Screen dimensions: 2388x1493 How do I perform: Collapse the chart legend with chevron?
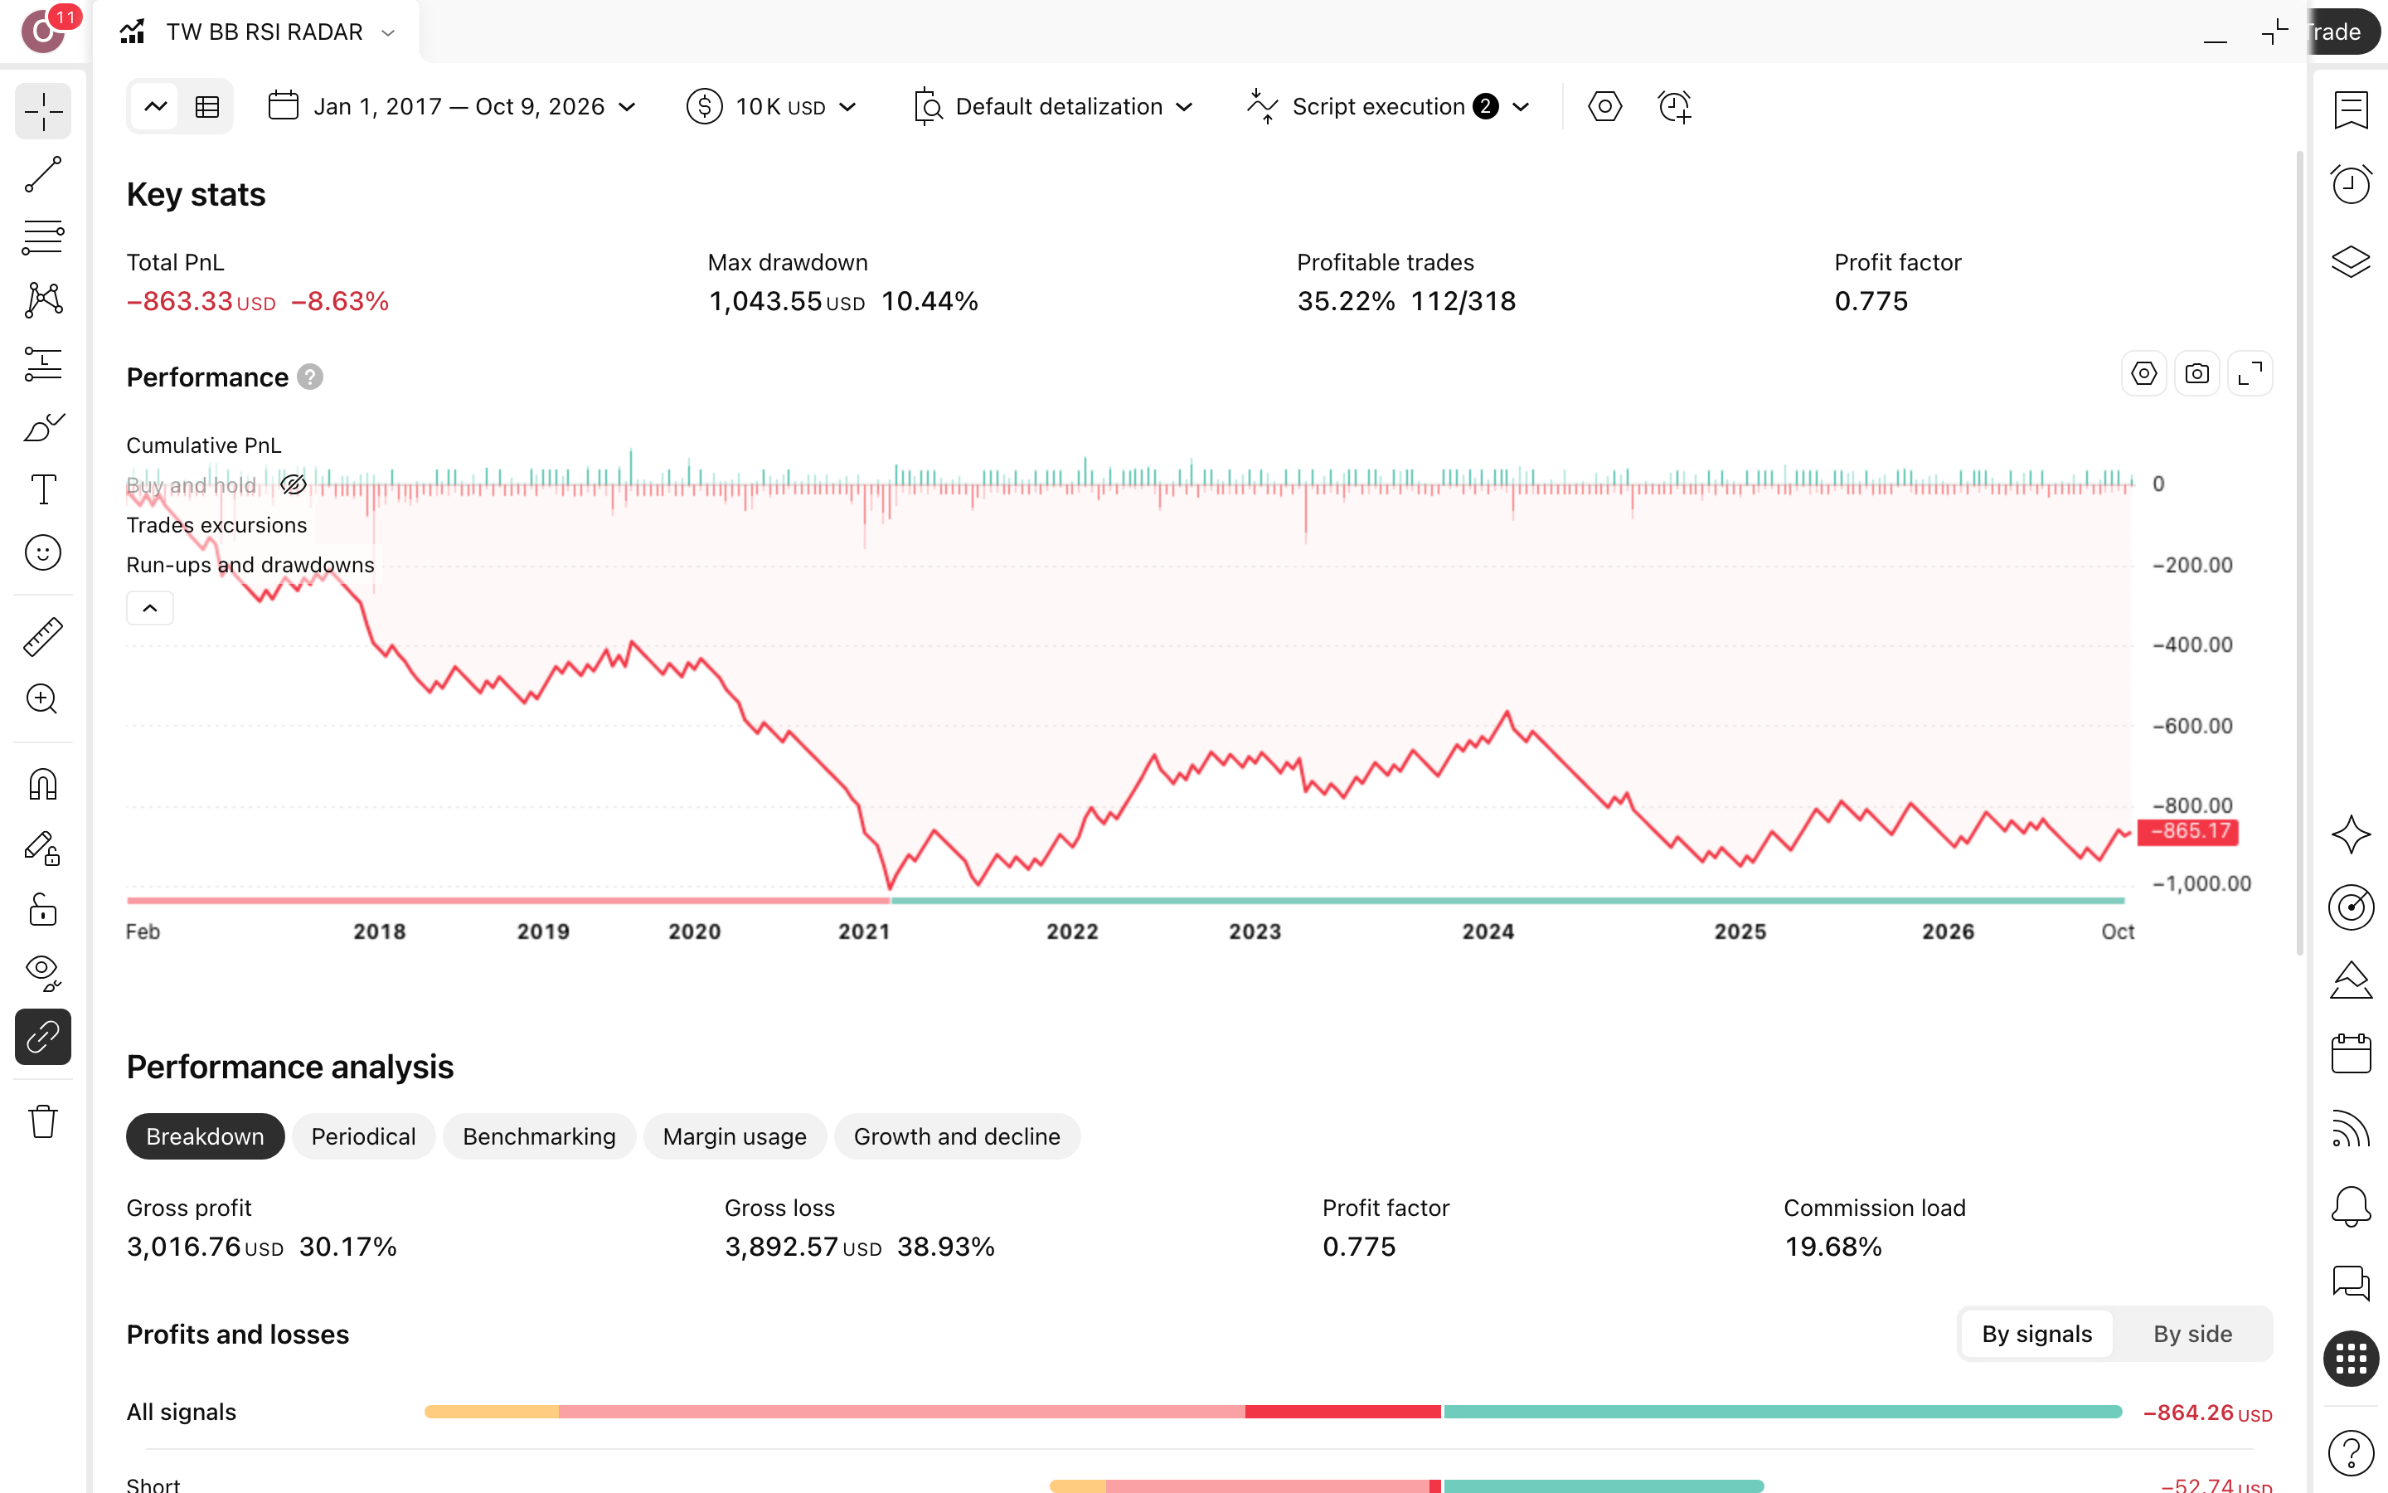click(150, 608)
